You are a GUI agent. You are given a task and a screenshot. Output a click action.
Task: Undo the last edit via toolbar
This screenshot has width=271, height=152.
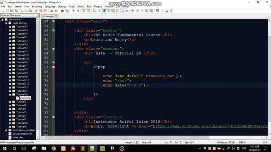(x=52, y=11)
